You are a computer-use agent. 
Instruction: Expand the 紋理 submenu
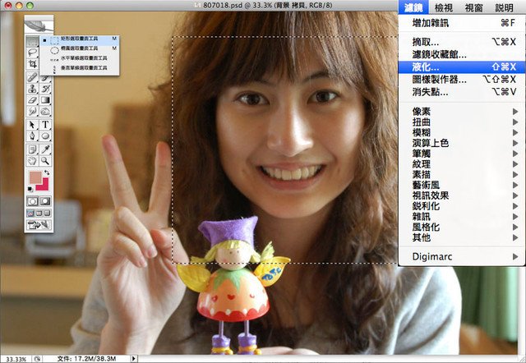(x=462, y=164)
